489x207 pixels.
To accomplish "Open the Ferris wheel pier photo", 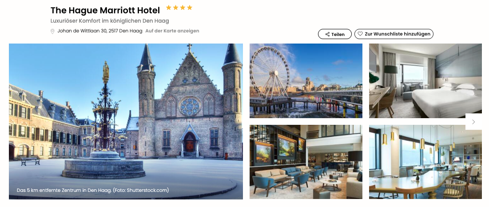I will (x=306, y=81).
